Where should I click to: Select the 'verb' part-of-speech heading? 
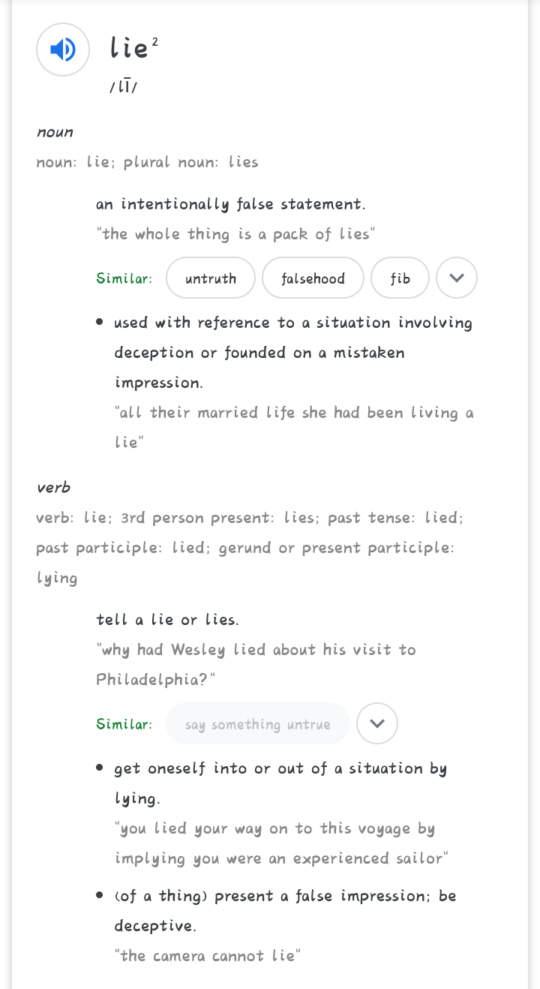(53, 487)
